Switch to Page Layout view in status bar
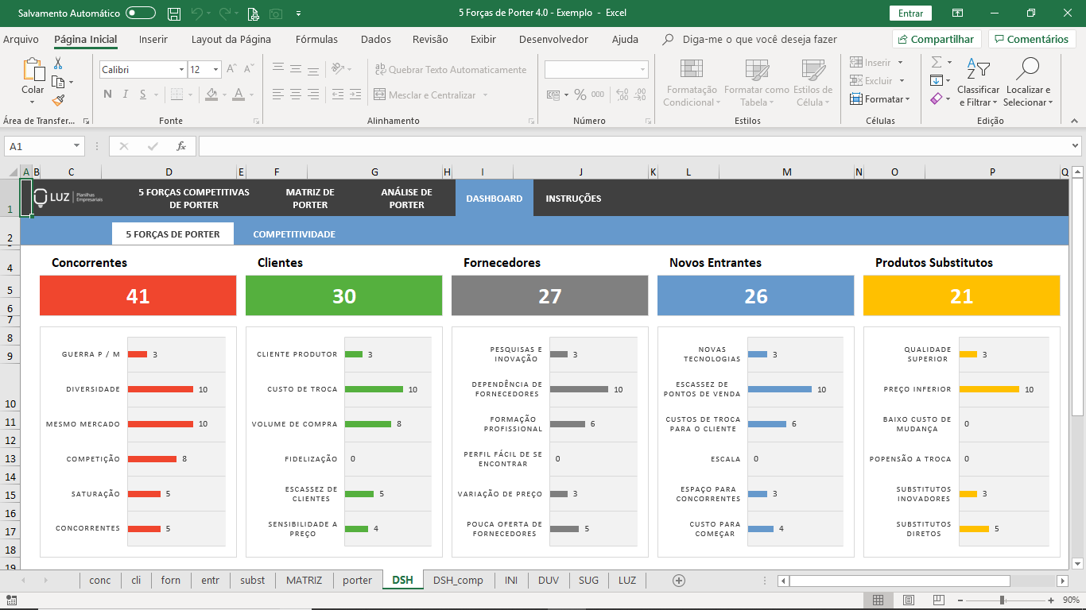 click(908, 600)
